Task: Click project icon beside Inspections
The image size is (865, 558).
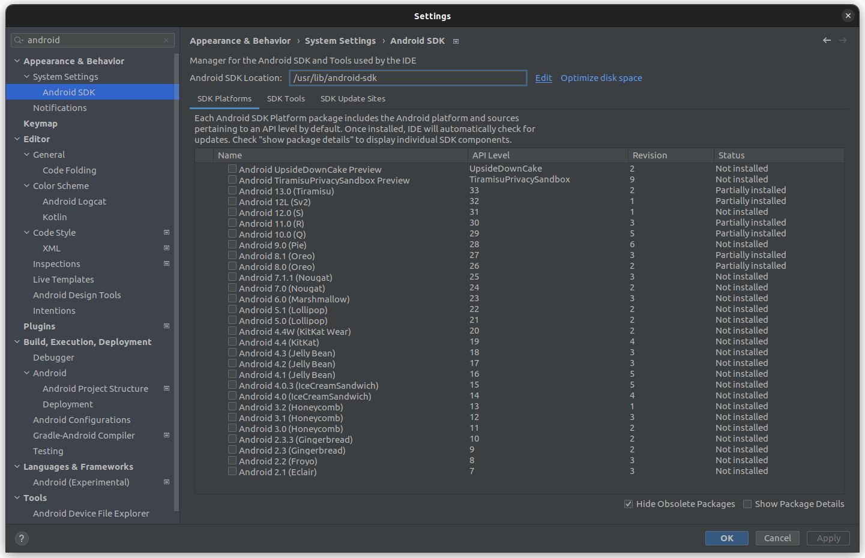Action: tap(167, 263)
